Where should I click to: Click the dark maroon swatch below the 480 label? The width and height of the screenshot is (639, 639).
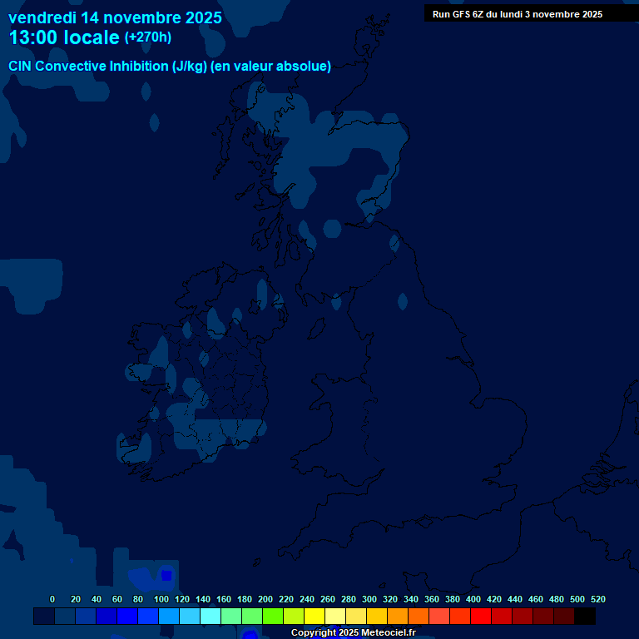pyautogui.click(x=564, y=617)
